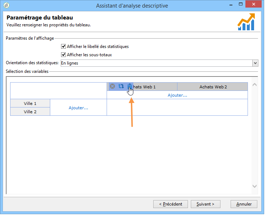The image size is (266, 216).
Task: Toggle 'Afficher le libellé des statistiques' checkbox
Action: (63, 47)
